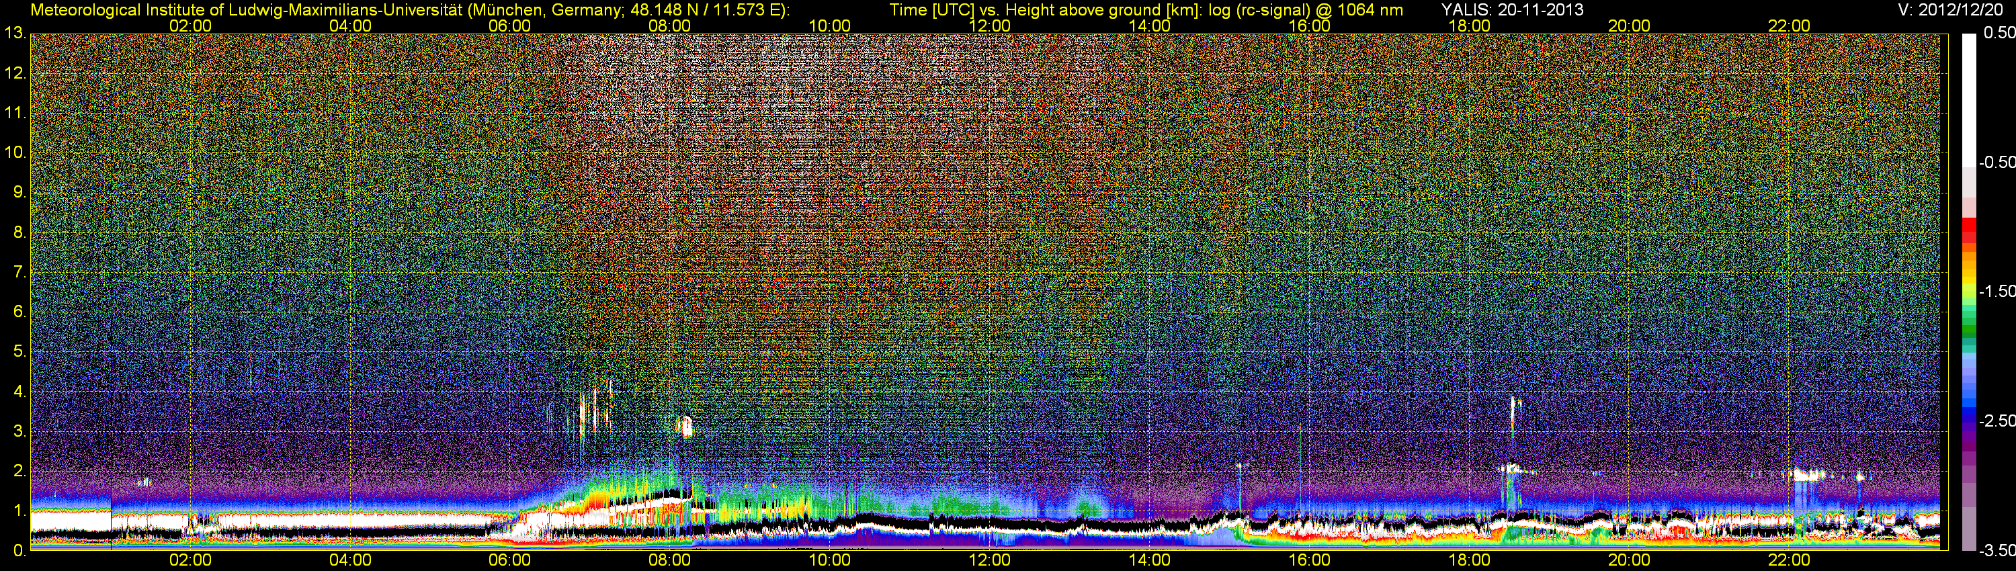Click 14:00 on the lower time axis

coord(1150,560)
